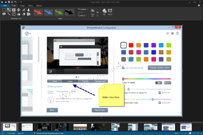Screen dimensions: 203x135
Task: Click the Change system colors button
Action: pos(159,68)
